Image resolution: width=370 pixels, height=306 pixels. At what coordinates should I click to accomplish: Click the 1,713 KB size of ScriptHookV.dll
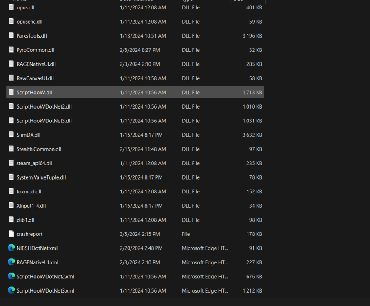252,93
